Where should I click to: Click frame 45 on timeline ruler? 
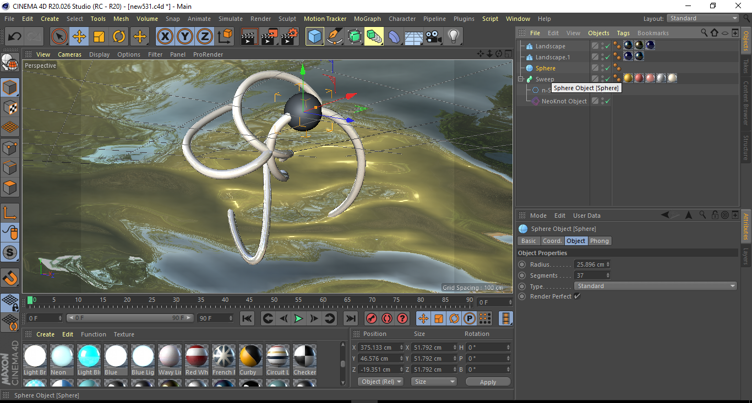[249, 300]
